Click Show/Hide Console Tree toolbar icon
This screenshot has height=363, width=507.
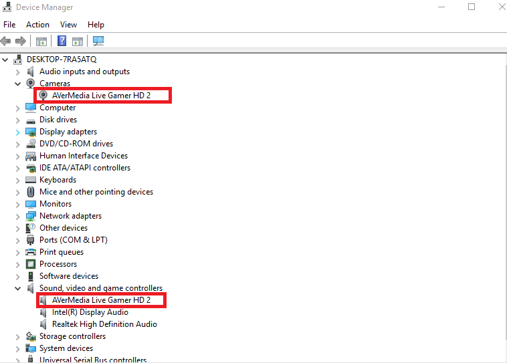[41, 41]
